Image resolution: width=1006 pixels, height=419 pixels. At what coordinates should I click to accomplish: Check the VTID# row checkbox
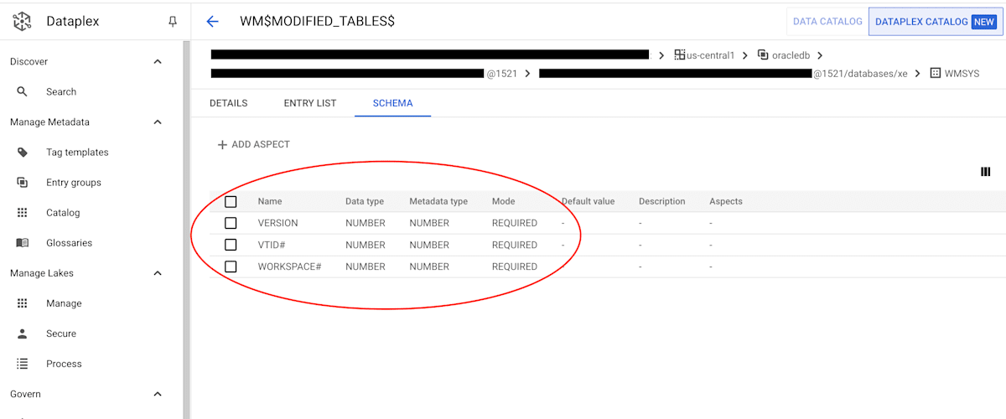point(231,245)
